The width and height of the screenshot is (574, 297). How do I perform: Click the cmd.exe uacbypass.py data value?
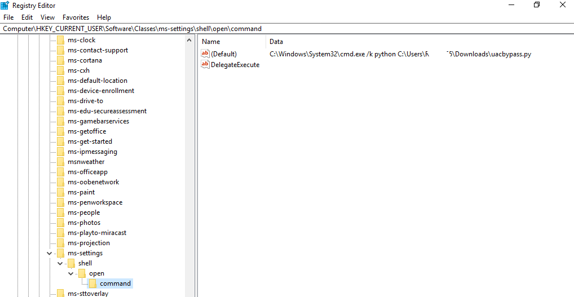point(400,54)
